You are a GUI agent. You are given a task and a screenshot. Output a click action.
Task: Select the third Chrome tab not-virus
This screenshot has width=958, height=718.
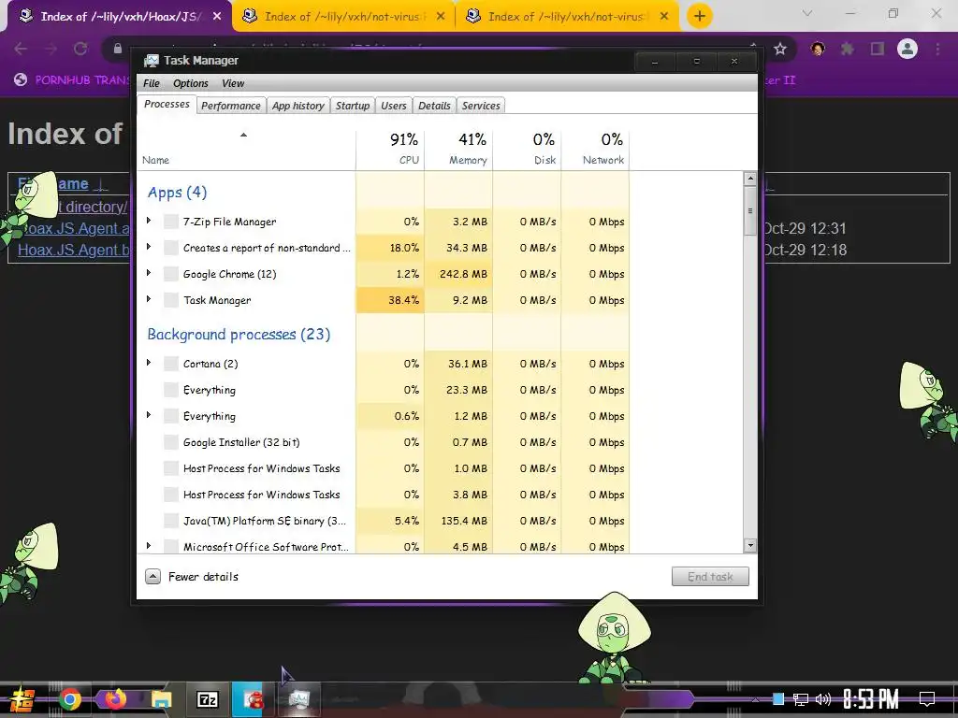pos(568,17)
